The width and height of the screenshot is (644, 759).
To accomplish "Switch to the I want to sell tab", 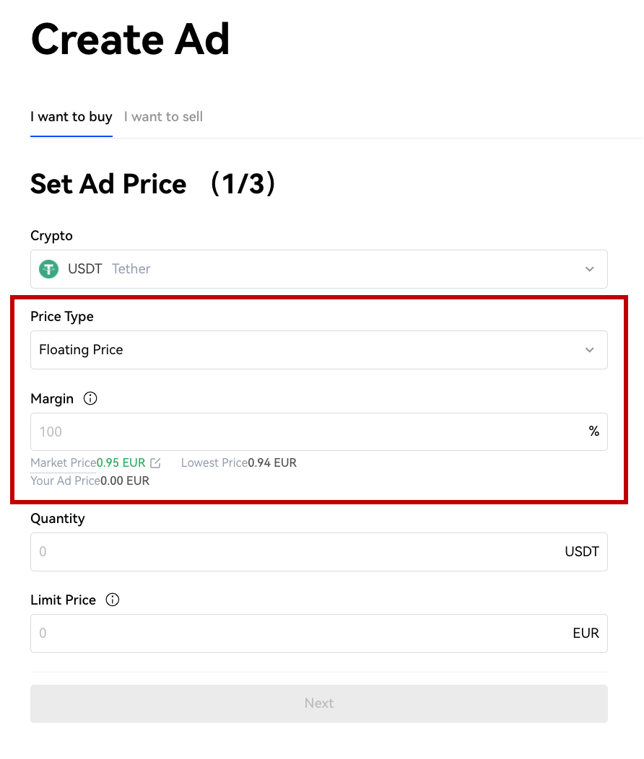I will click(163, 117).
